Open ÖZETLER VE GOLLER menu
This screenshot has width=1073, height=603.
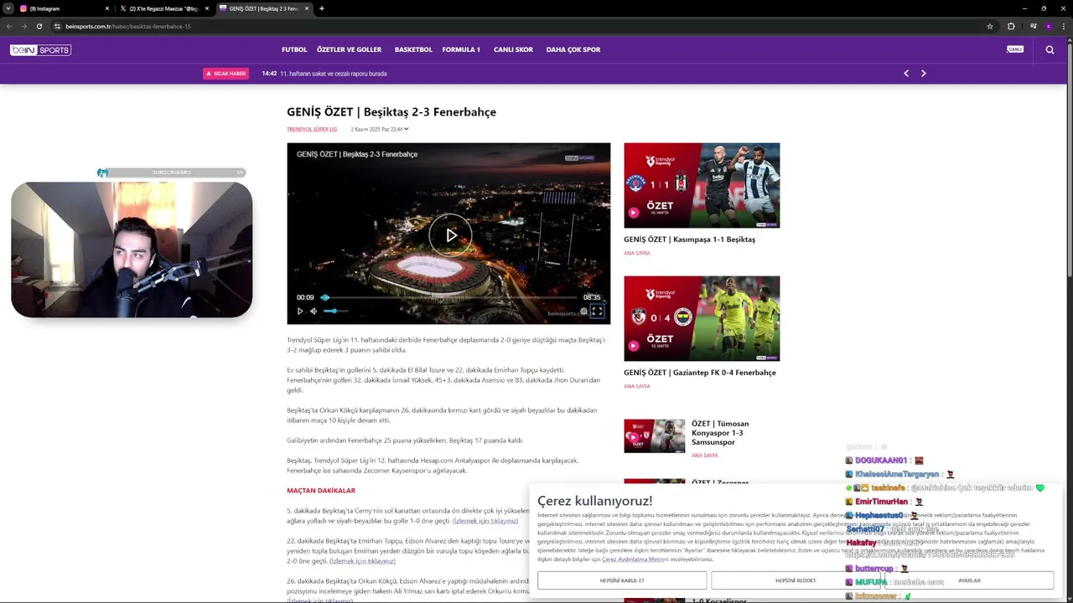click(x=349, y=50)
